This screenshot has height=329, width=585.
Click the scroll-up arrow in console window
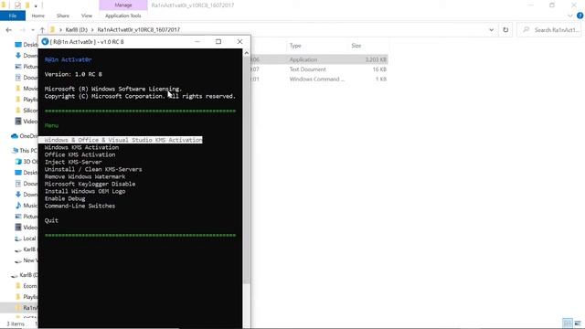coord(246,53)
